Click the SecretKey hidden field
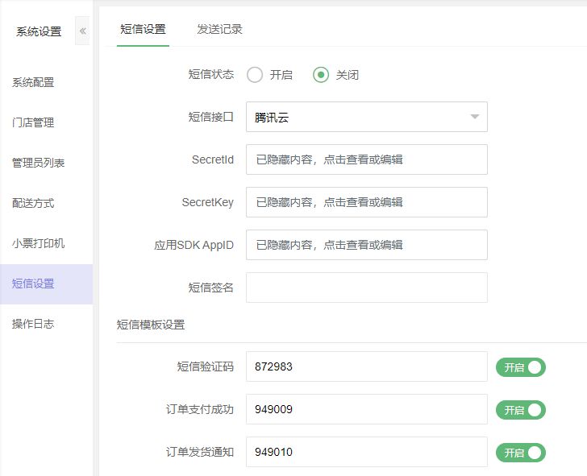The height and width of the screenshot is (476, 587). [x=366, y=202]
